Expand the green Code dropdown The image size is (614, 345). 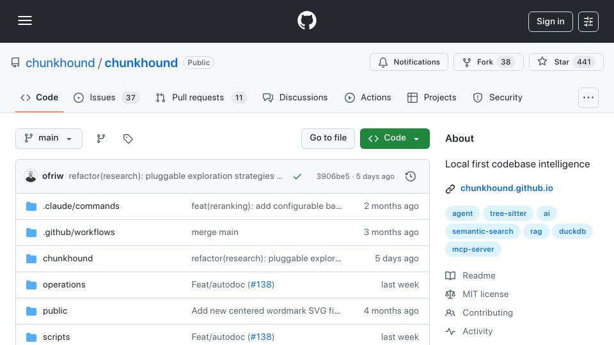click(395, 139)
